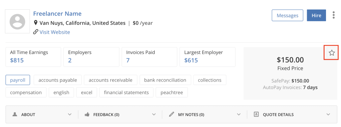Click the chain link icon beside Visit Website
The width and height of the screenshot is (341, 127).
(x=36, y=32)
